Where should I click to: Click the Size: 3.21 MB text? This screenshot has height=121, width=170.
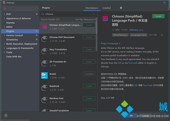[x=107, y=98]
